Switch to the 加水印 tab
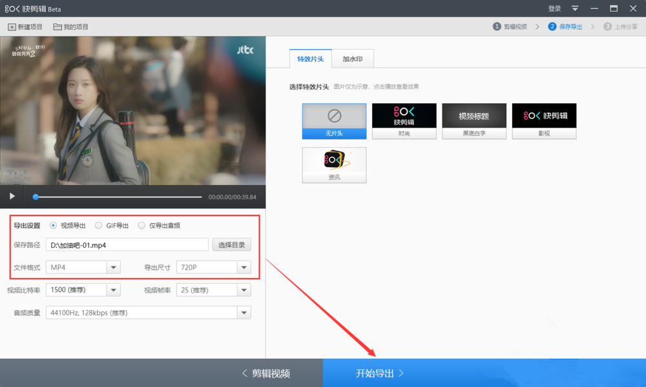Image resolution: width=646 pixels, height=387 pixels. (x=353, y=59)
